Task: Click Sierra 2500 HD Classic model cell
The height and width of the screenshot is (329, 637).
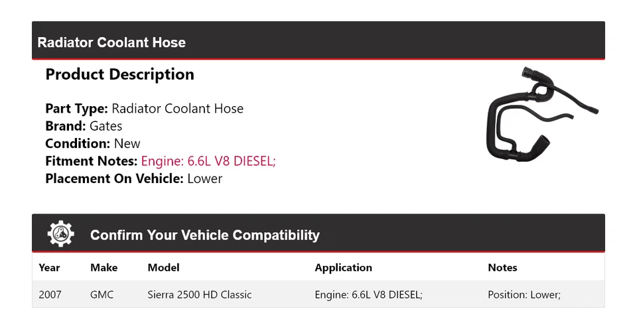Action: [199, 295]
